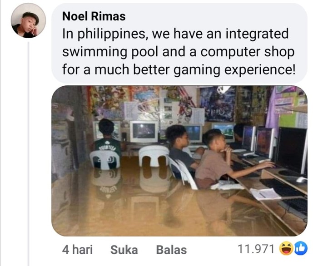Screen dimensions: 318x266
Task: Open Noel Rimas's profile picture
Action: point(28,20)
